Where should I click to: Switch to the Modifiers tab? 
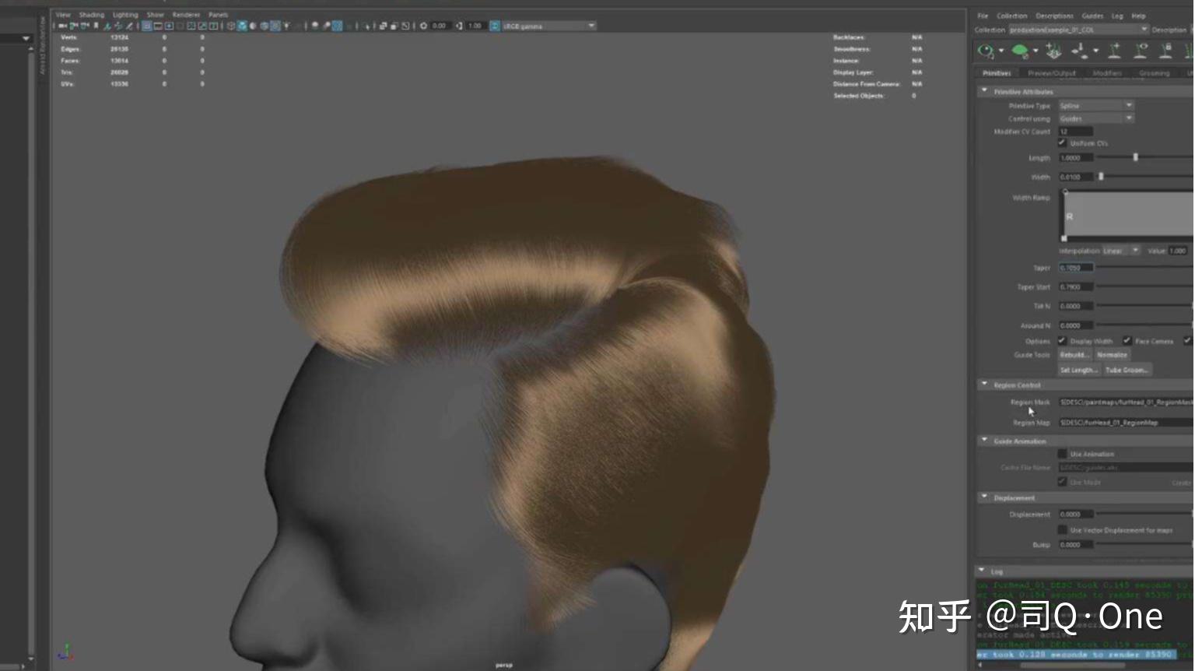click(1107, 73)
